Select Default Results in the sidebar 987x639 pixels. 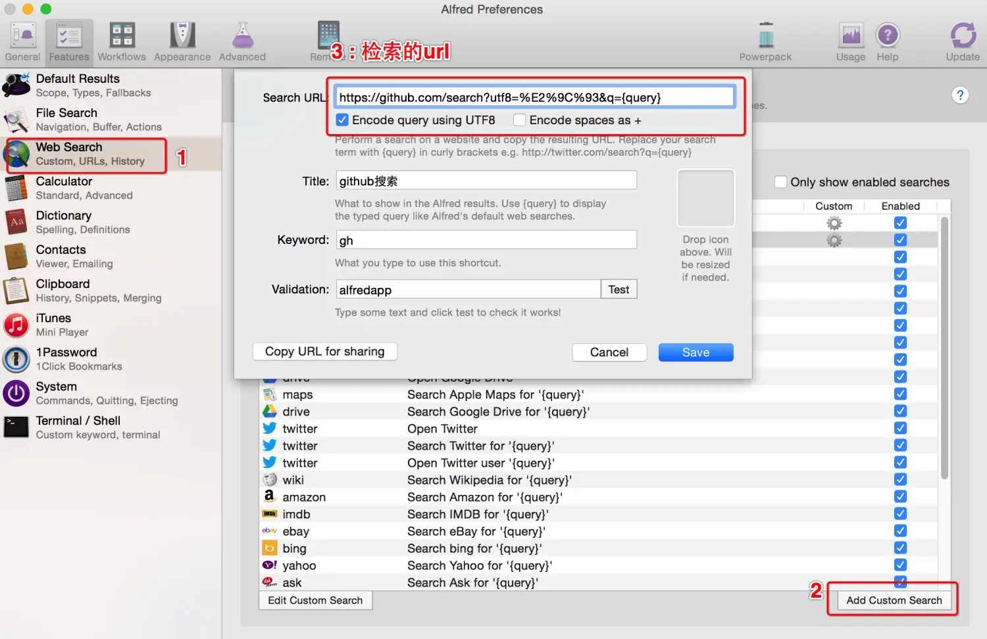point(111,85)
